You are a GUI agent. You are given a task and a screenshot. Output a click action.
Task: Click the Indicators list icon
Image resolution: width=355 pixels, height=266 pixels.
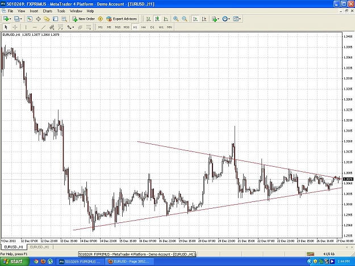click(x=214, y=19)
